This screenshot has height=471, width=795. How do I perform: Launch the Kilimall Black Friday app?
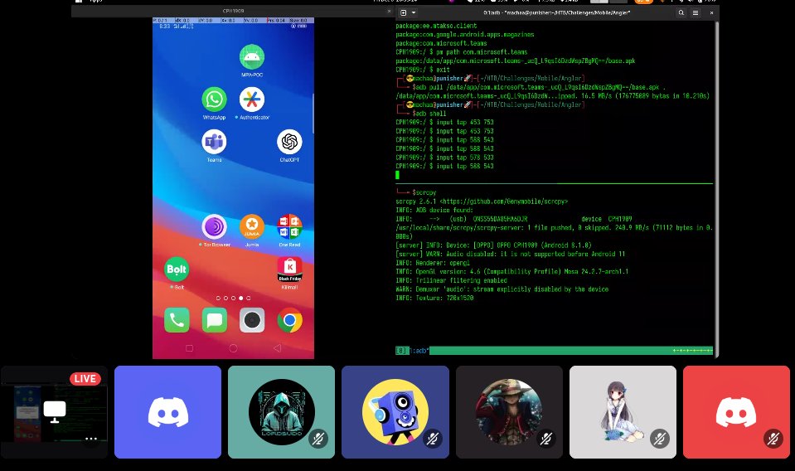pyautogui.click(x=289, y=269)
